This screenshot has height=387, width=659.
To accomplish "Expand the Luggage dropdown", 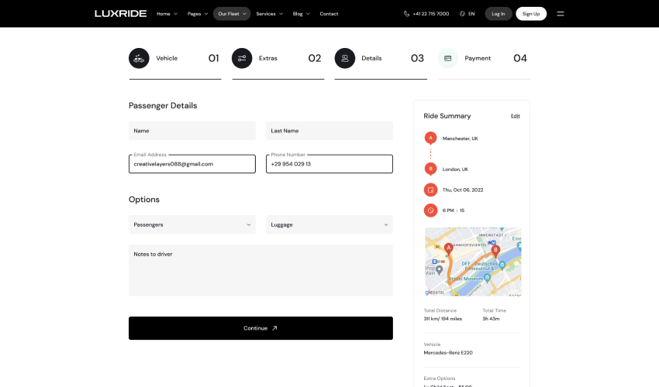I will coord(329,224).
